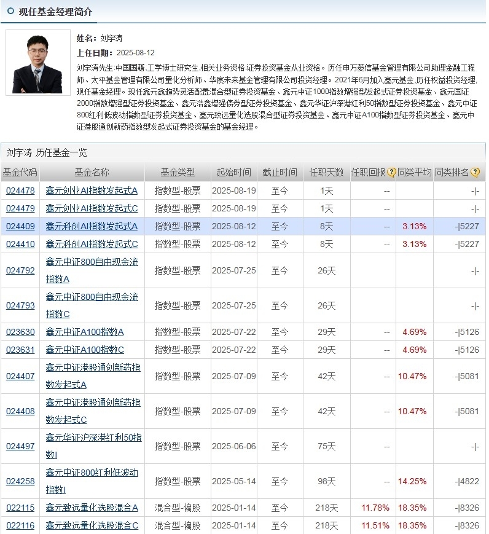Open 鑫元中证港股通创新药指数发起式C link
Viewport: 489px width, 534px height.
[x=93, y=411]
